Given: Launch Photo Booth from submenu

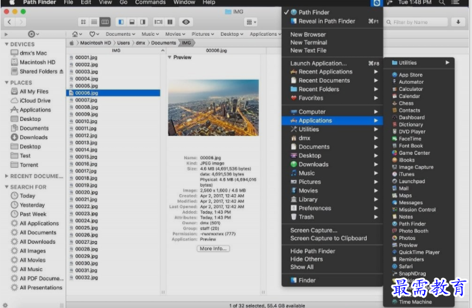Looking at the screenshot, I should point(419,231).
